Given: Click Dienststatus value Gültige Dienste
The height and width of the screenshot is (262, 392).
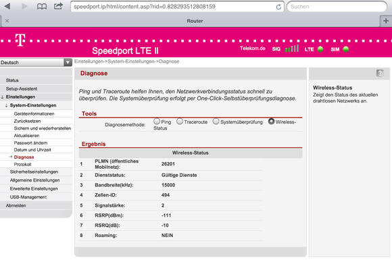Looking at the screenshot, I should tap(179, 175).
